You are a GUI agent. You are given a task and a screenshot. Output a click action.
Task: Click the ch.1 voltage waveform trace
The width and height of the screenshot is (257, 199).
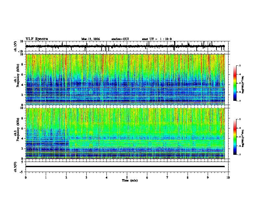[x=125, y=46]
